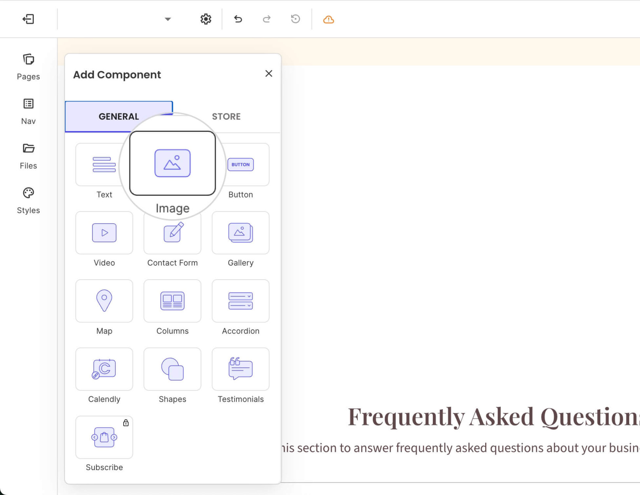The width and height of the screenshot is (640, 495).
Task: Click the redo arrow icon
Action: pos(267,19)
